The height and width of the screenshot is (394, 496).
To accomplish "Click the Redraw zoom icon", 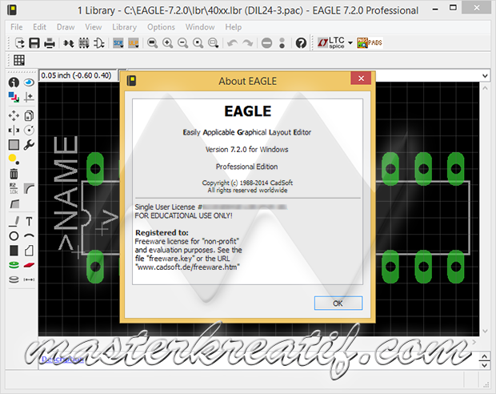I will [198, 42].
